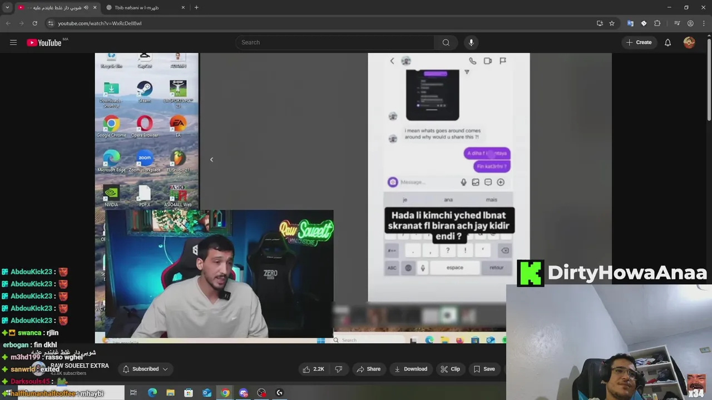Open YouTube notifications bell

pos(667,42)
